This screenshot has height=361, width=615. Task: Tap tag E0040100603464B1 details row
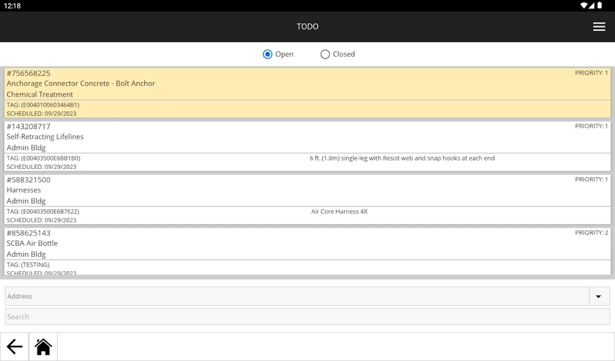click(43, 105)
